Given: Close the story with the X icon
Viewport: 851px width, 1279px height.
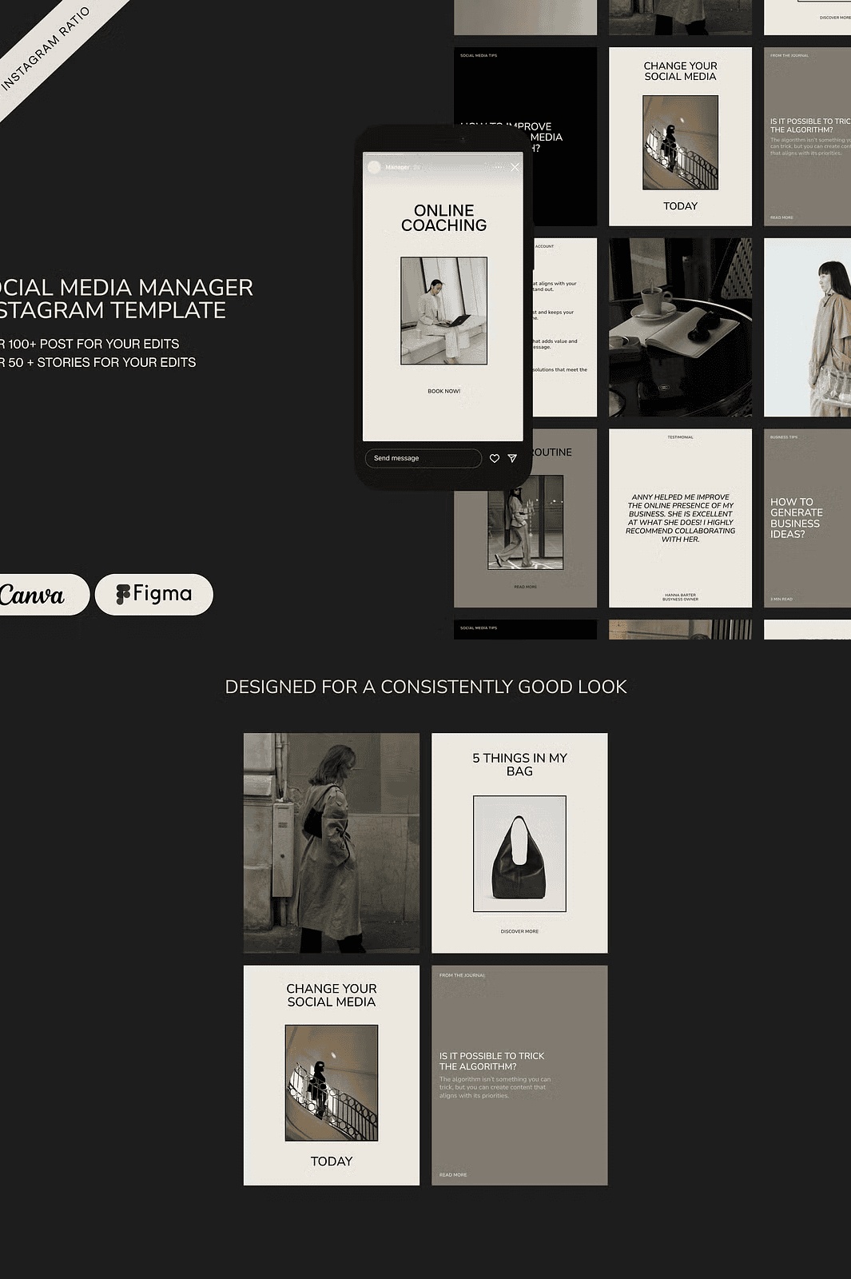Looking at the screenshot, I should click(515, 167).
